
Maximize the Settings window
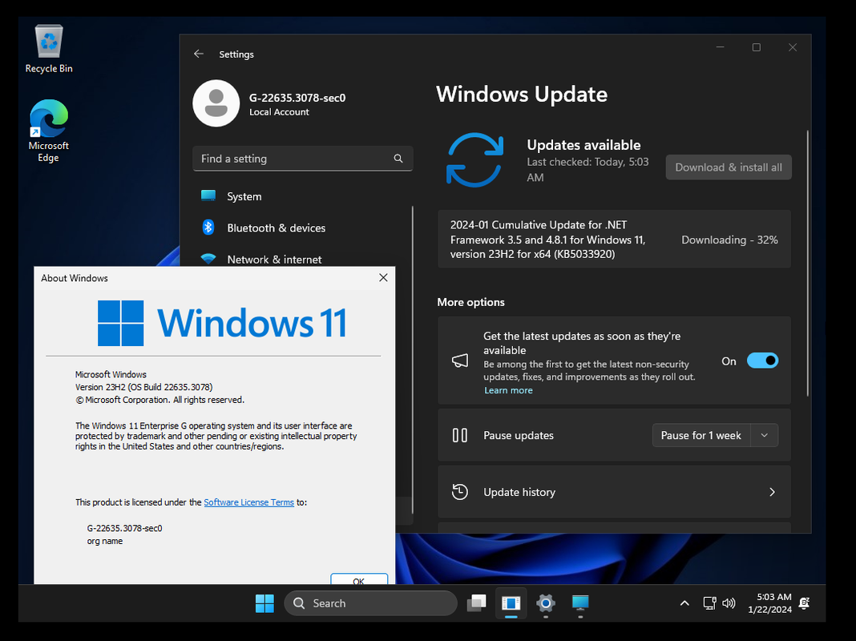pyautogui.click(x=756, y=47)
